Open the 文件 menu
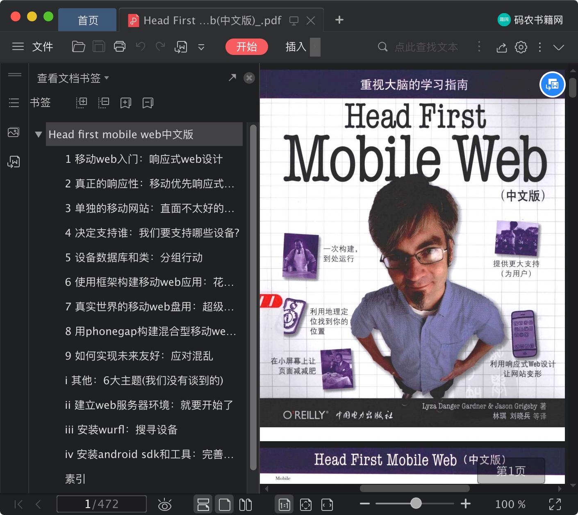 pos(42,46)
